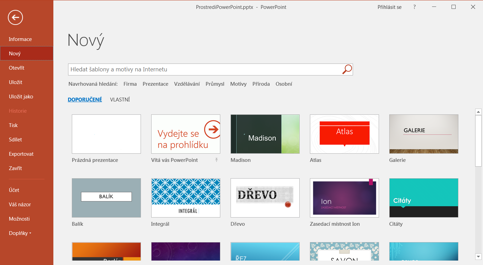
Task: Search suggested term Příroda
Action: [x=261, y=84]
